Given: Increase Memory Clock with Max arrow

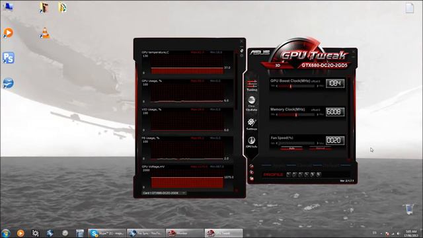Looking at the screenshot, I should coord(317,114).
